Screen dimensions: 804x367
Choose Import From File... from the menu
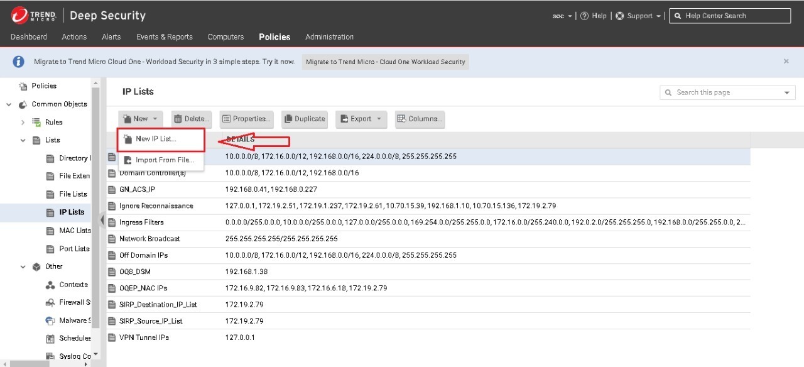(161, 160)
